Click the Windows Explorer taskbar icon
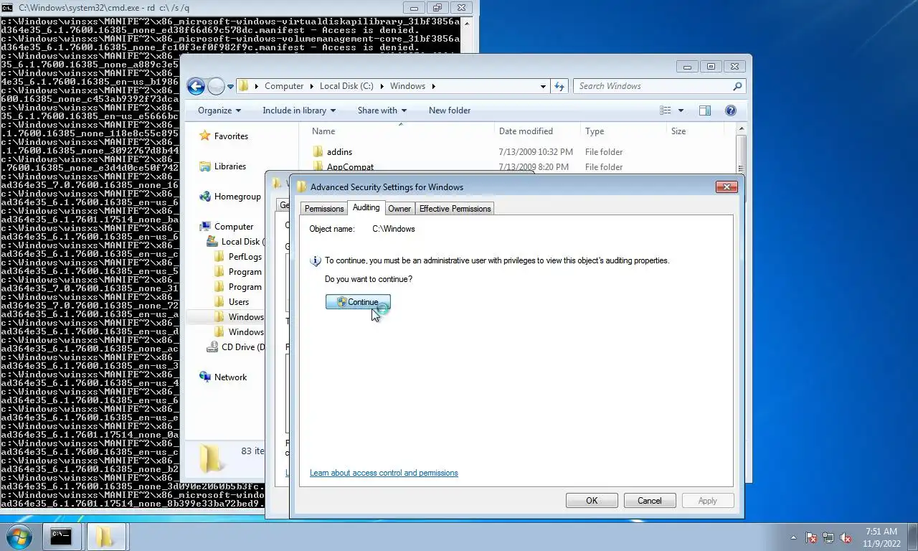 point(105,537)
